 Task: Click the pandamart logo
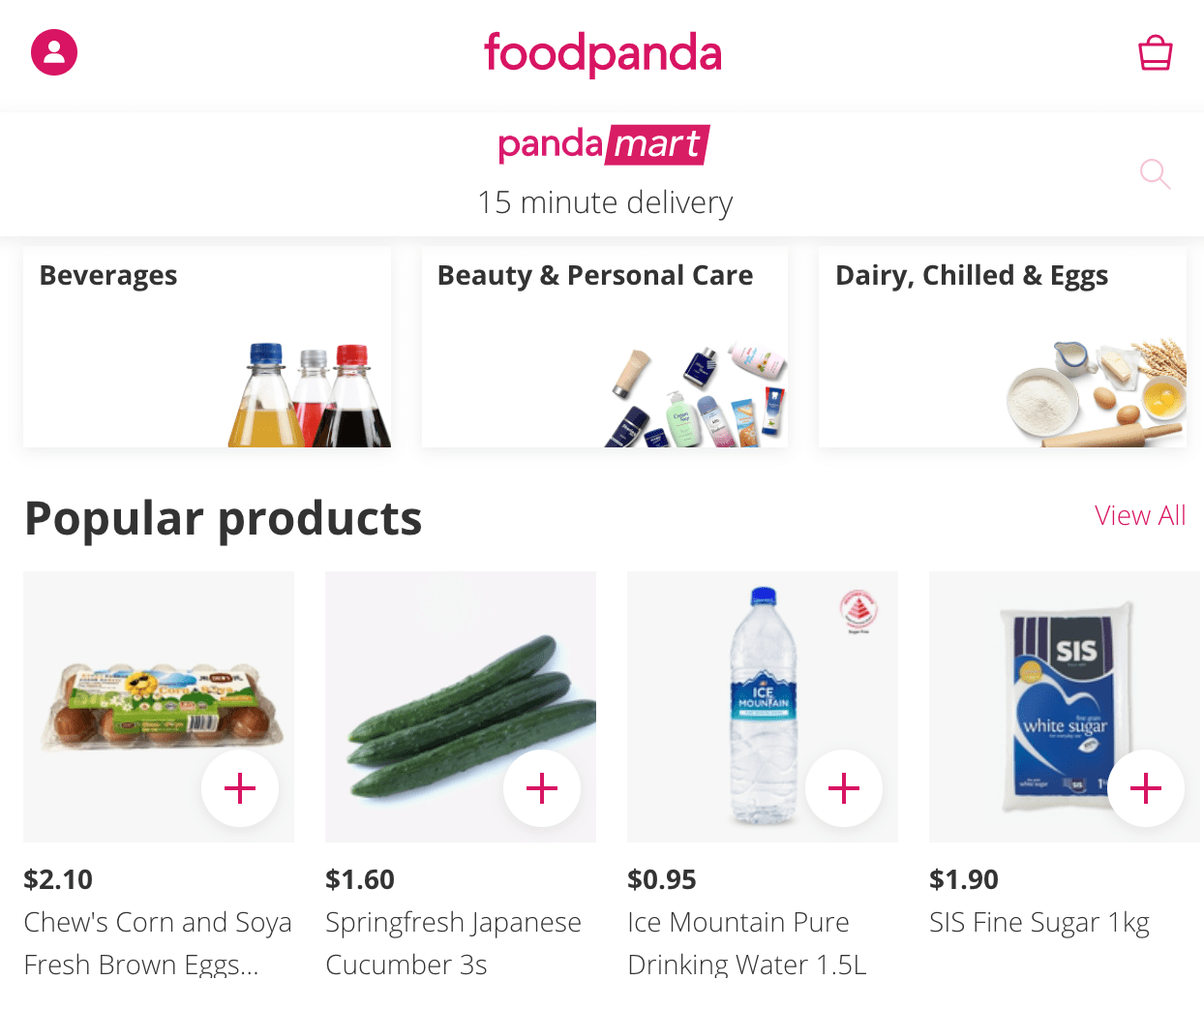[x=604, y=145]
